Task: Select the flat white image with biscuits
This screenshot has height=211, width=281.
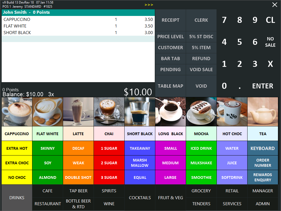Action: (47, 112)
